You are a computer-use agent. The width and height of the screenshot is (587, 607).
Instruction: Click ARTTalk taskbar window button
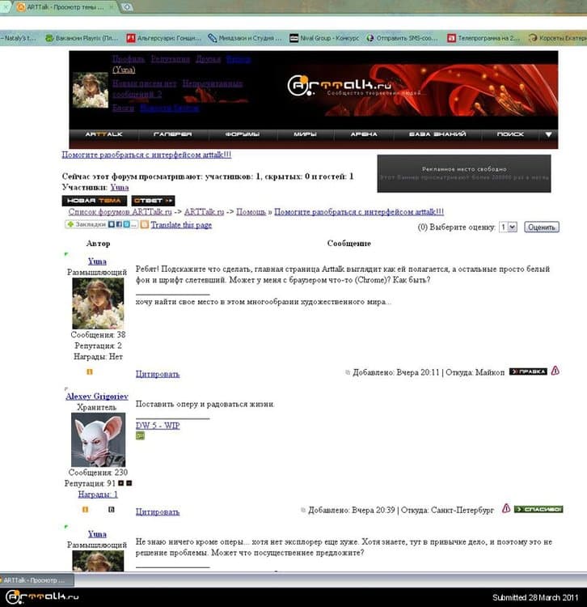point(36,580)
